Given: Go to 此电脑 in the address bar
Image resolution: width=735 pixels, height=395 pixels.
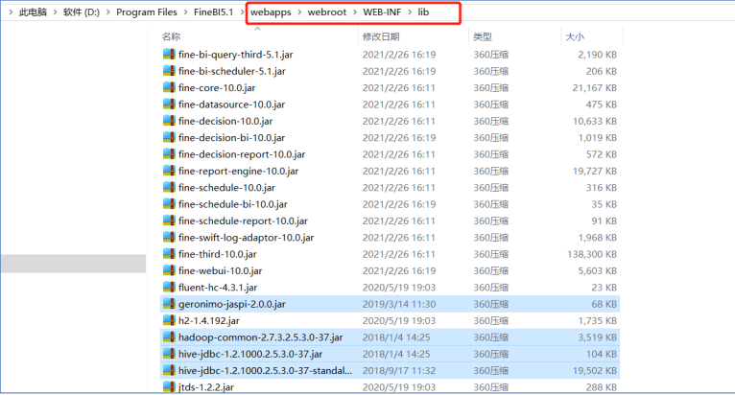Looking at the screenshot, I should pos(33,12).
